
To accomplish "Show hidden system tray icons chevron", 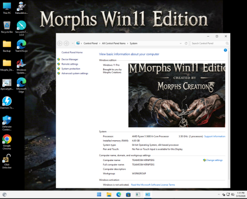I will (219, 195).
